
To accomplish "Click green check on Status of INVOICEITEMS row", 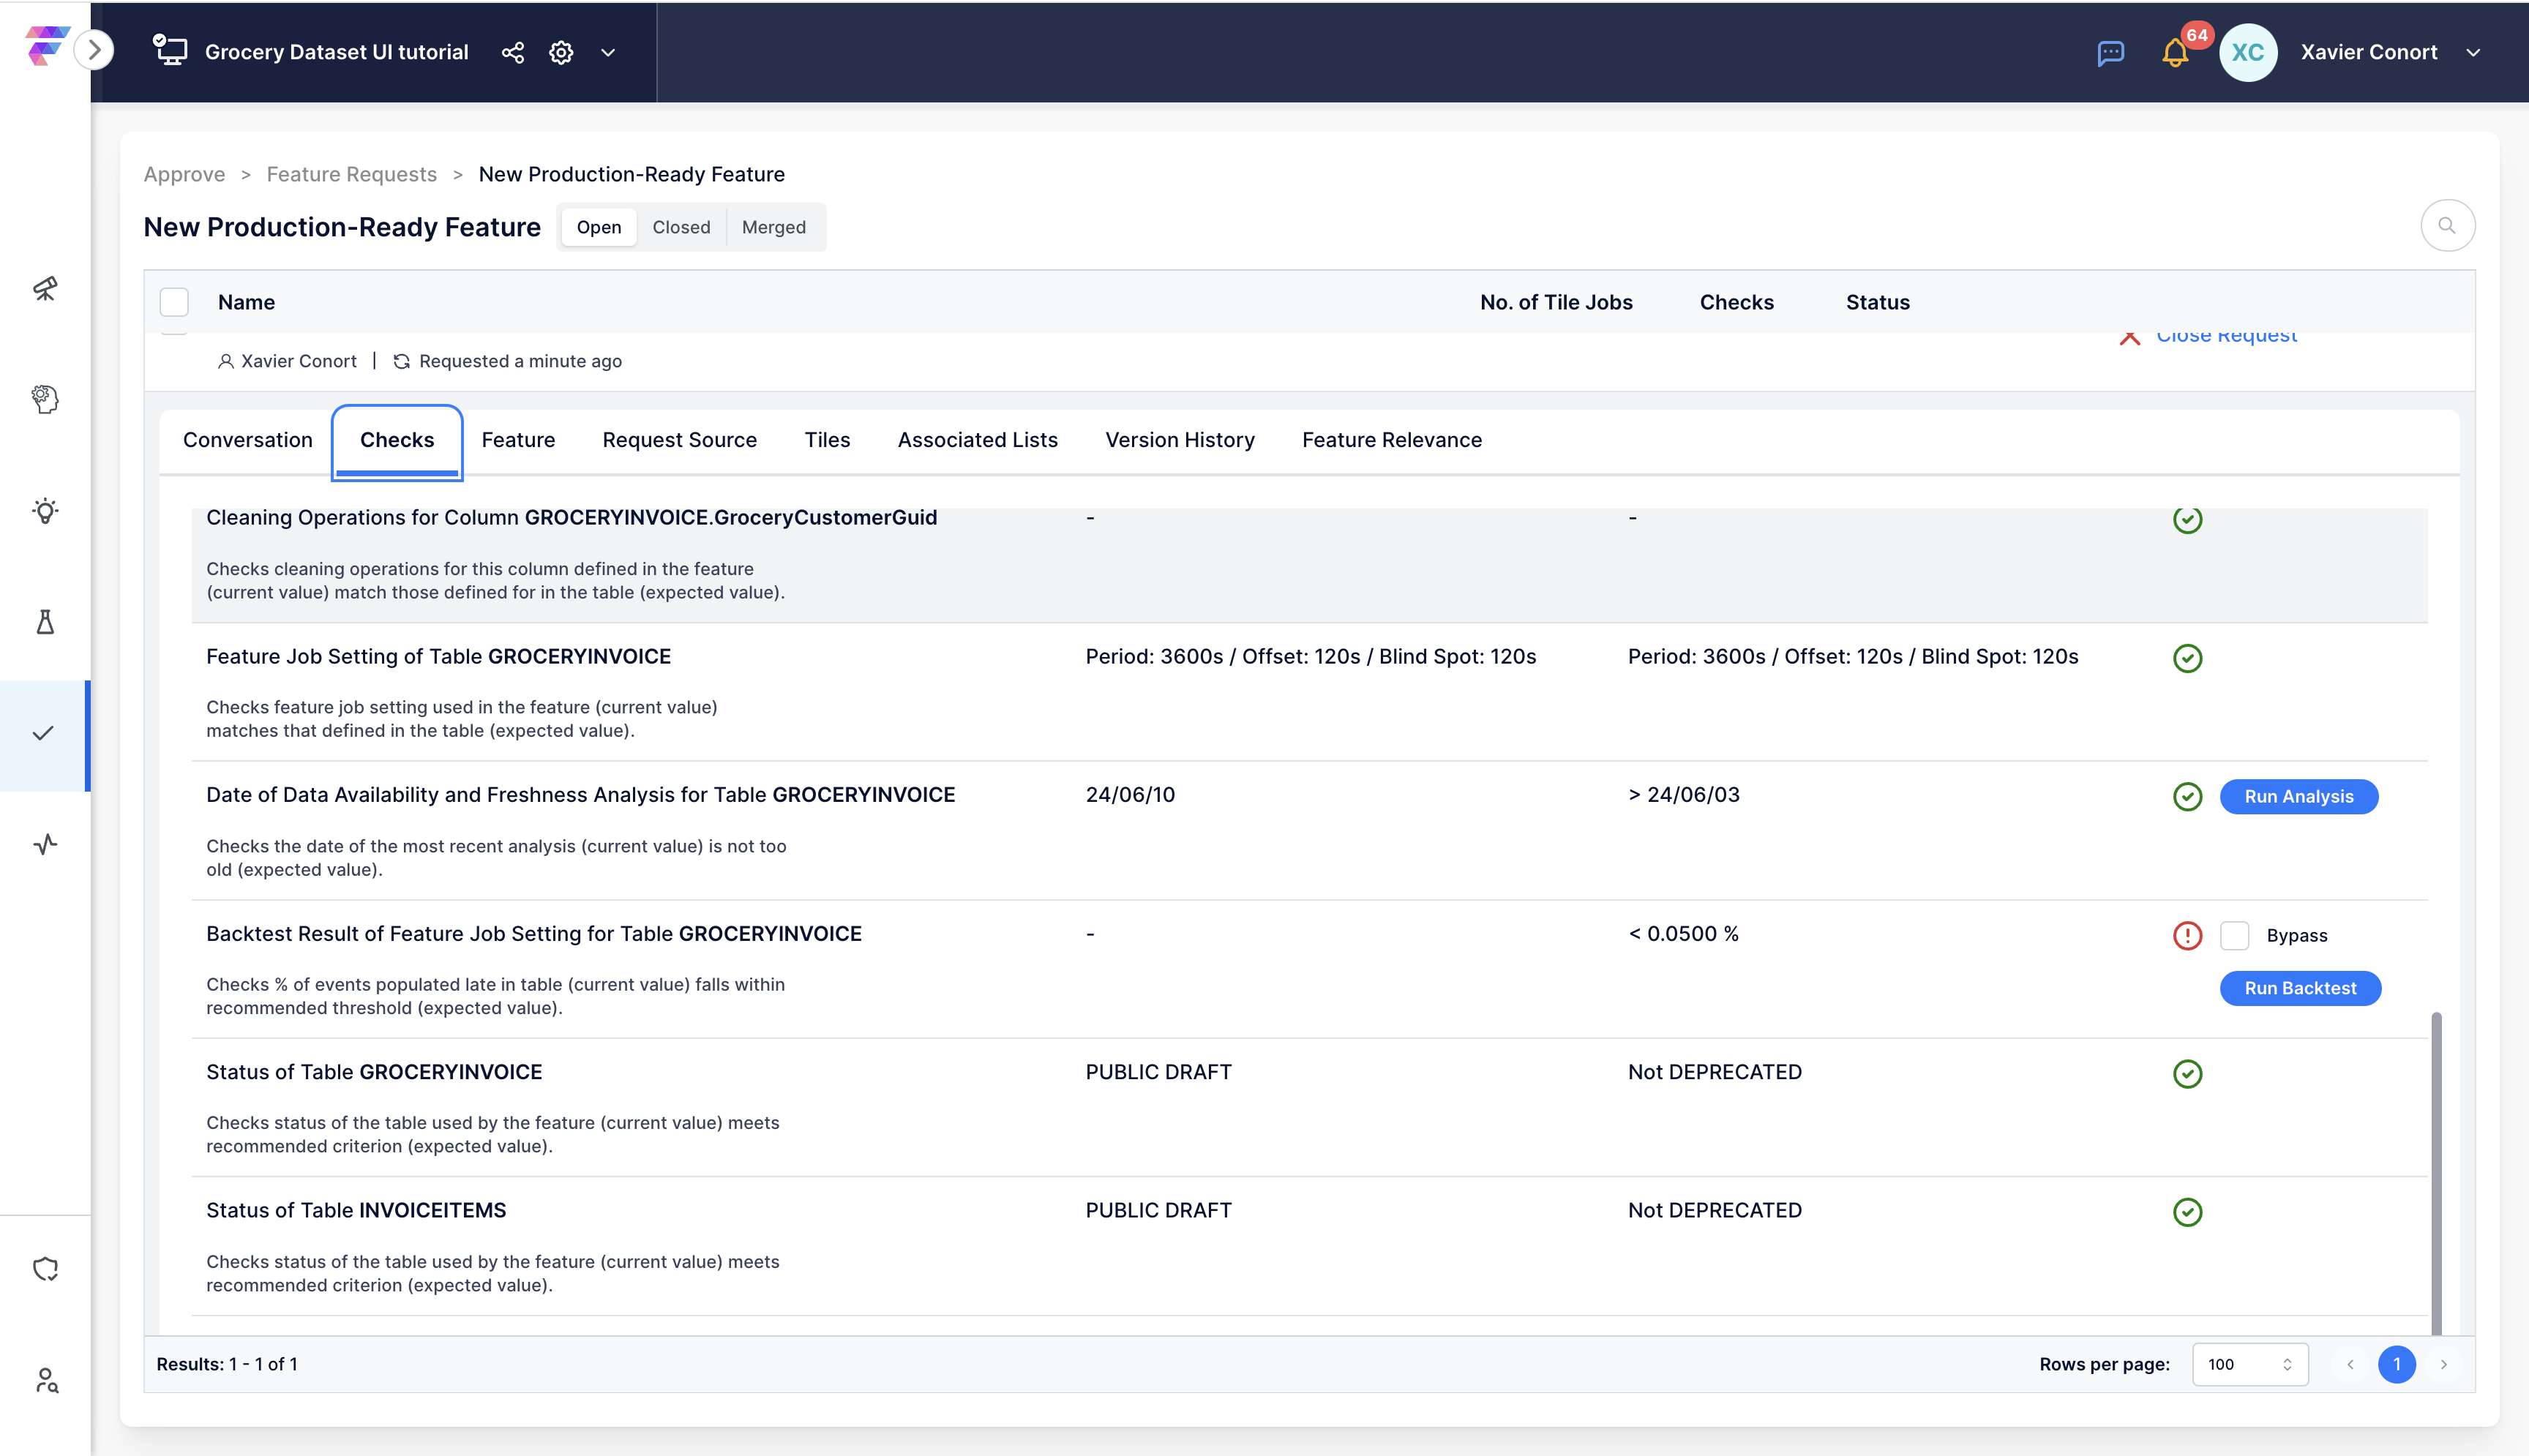I will (2187, 1212).
